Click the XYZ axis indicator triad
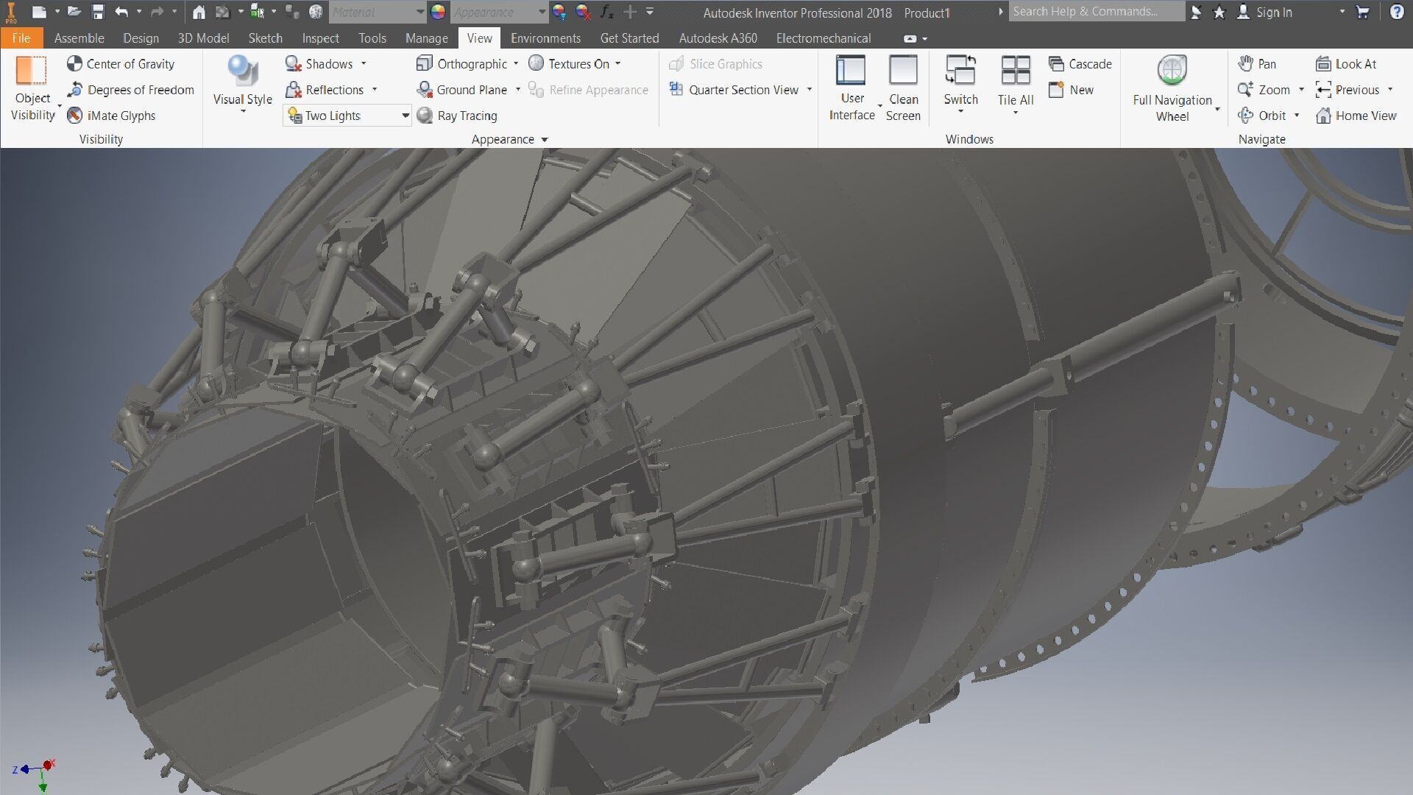1413x795 pixels. 35,774
